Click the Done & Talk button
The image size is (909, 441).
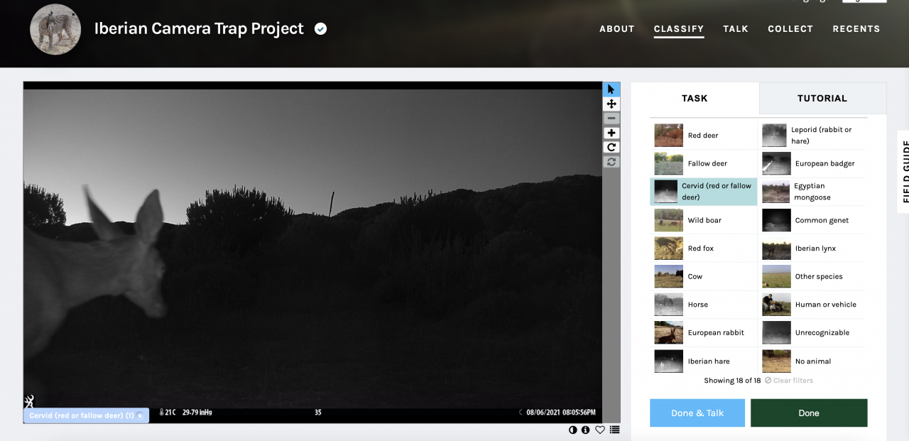(x=697, y=413)
